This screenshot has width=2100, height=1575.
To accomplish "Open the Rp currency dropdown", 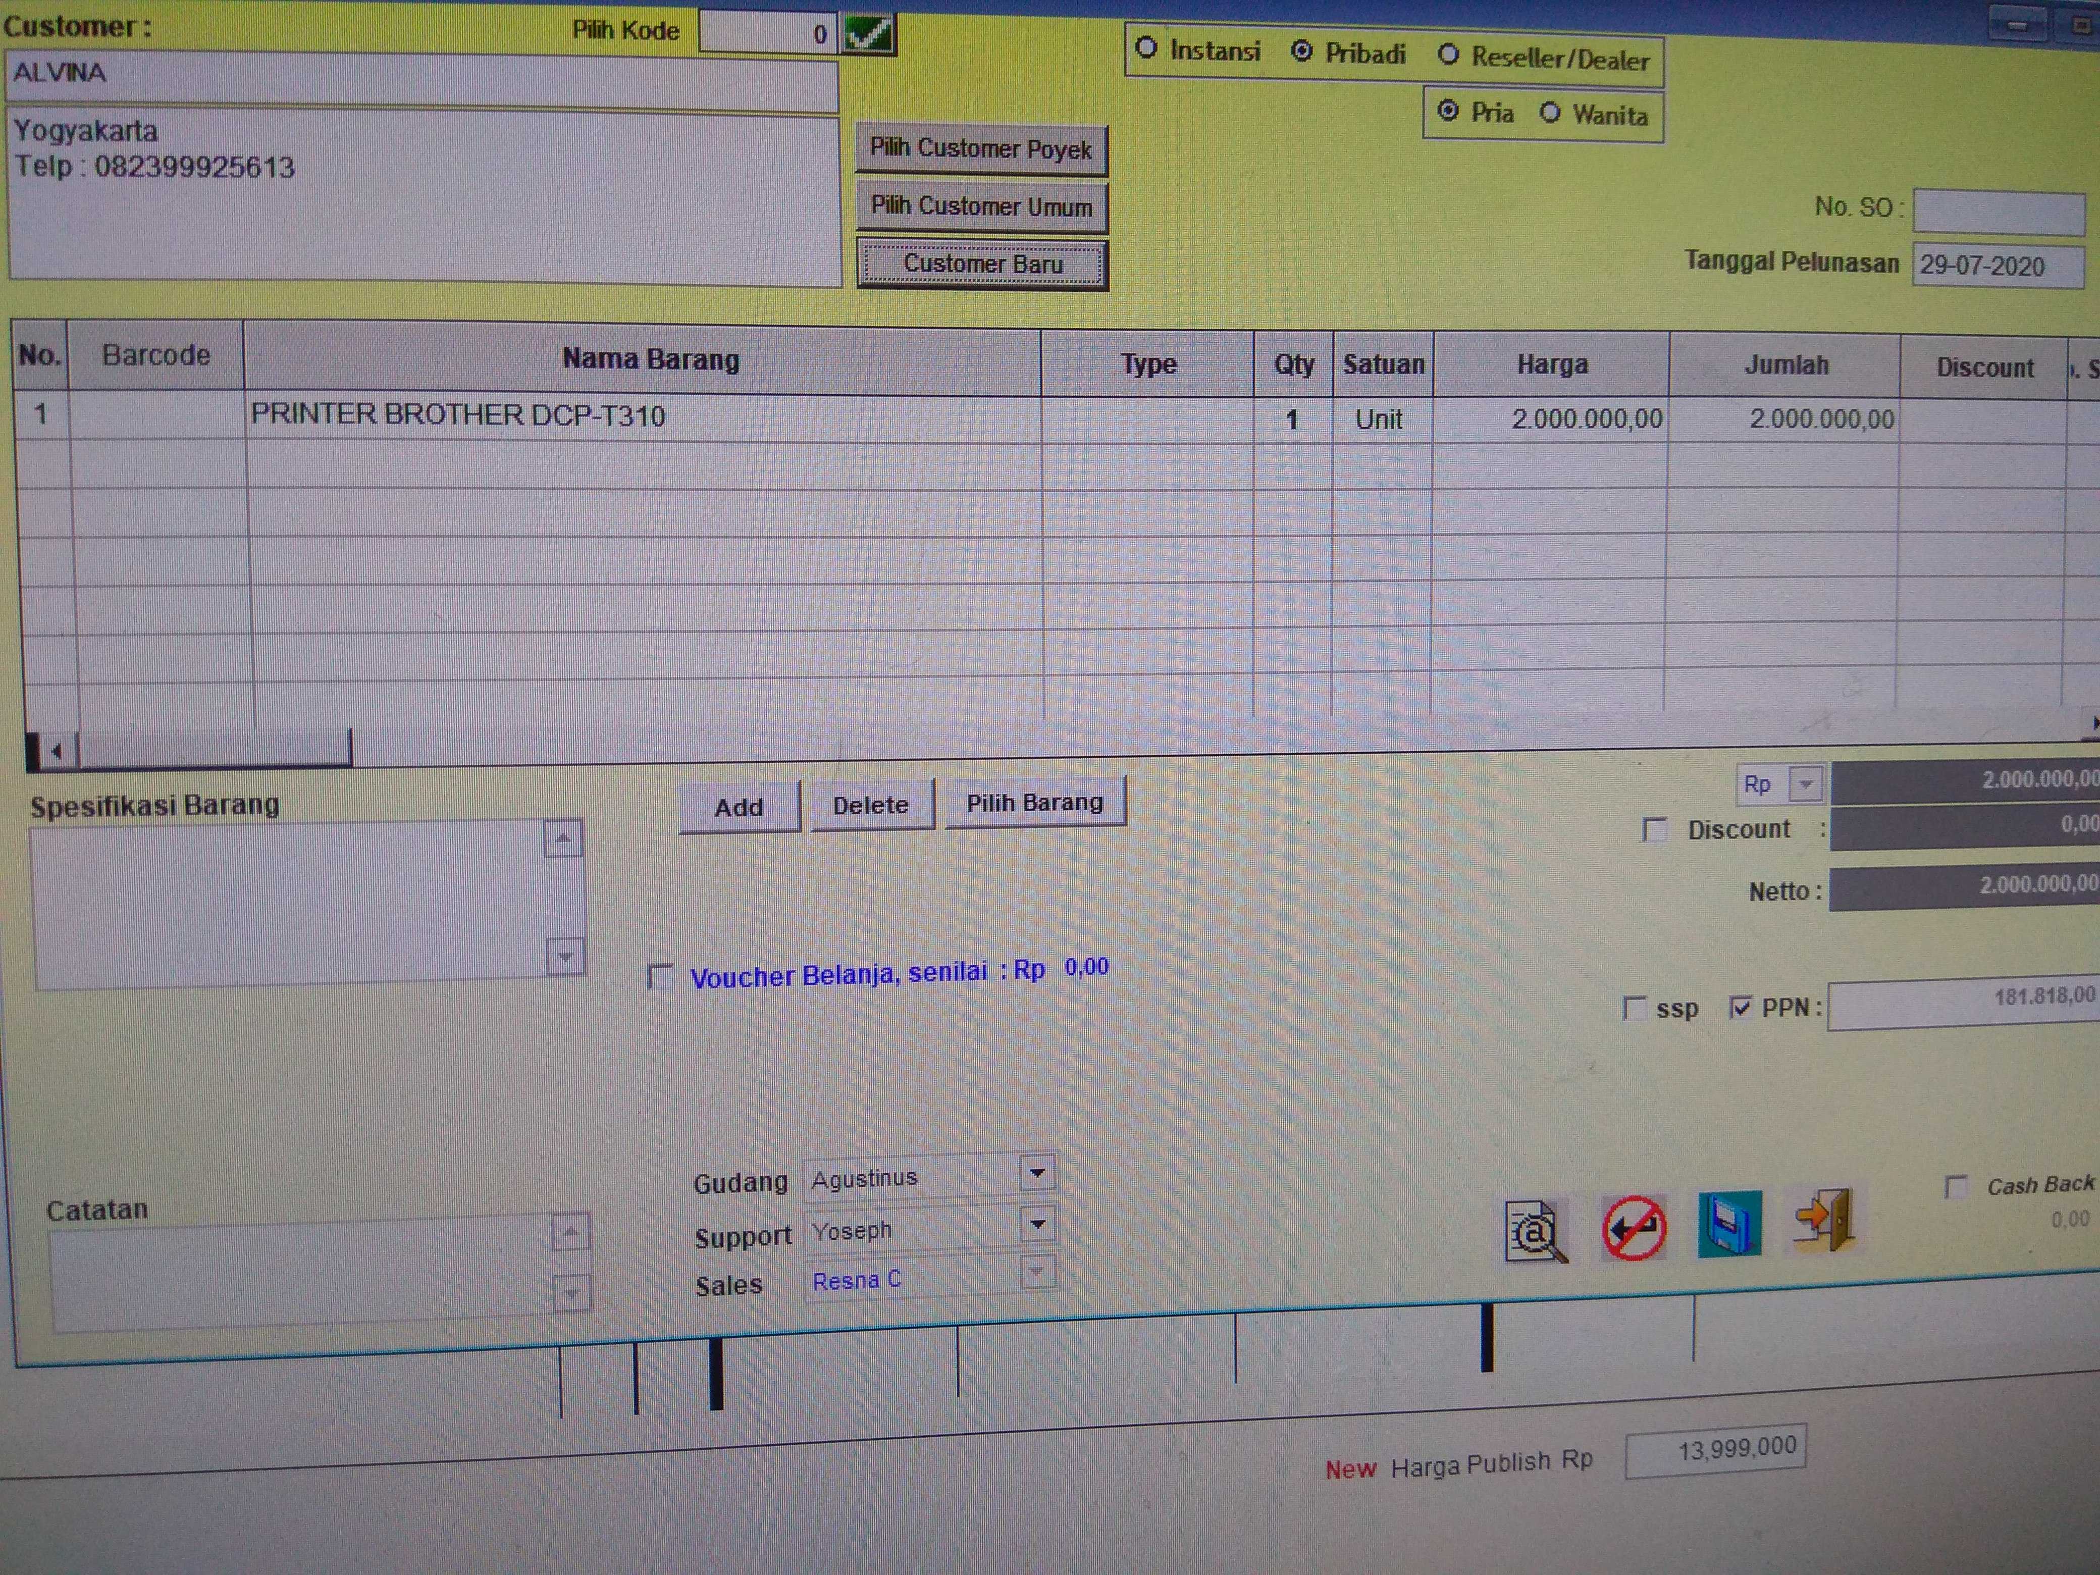I will click(x=1805, y=784).
